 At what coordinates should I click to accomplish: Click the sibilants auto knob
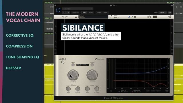68,89
